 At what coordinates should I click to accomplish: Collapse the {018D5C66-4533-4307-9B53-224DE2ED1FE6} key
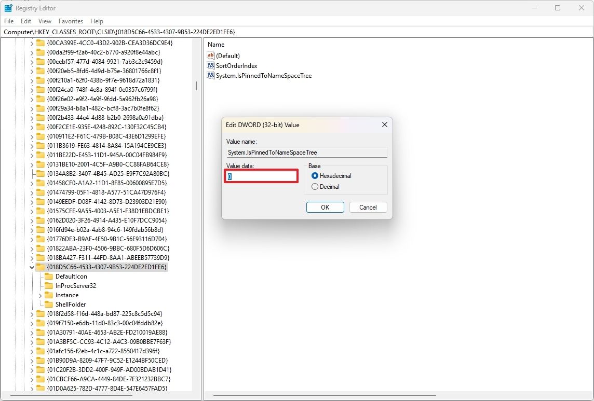pos(32,267)
